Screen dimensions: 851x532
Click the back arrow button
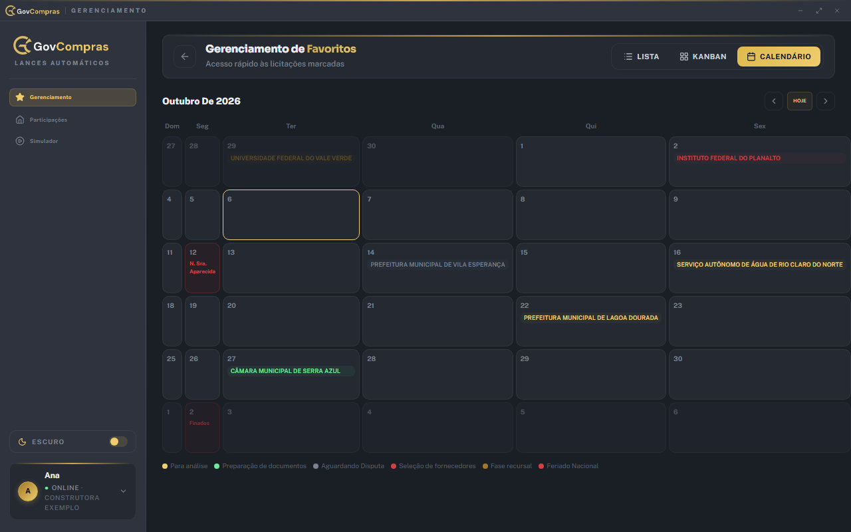[185, 57]
